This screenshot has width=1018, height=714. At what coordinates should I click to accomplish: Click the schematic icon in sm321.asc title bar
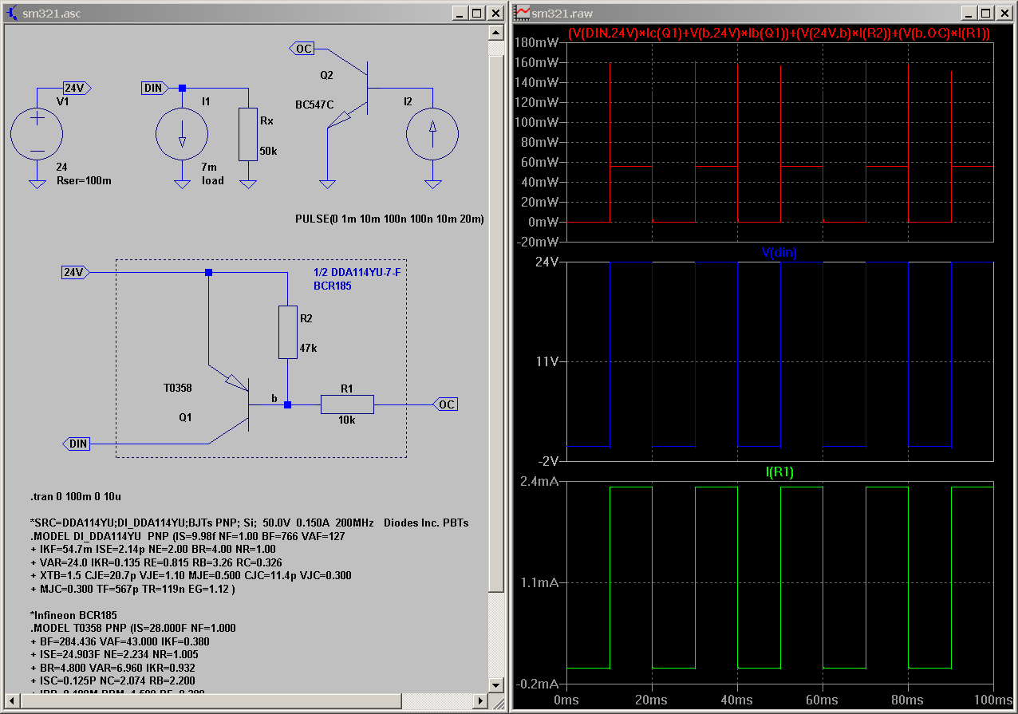click(13, 13)
